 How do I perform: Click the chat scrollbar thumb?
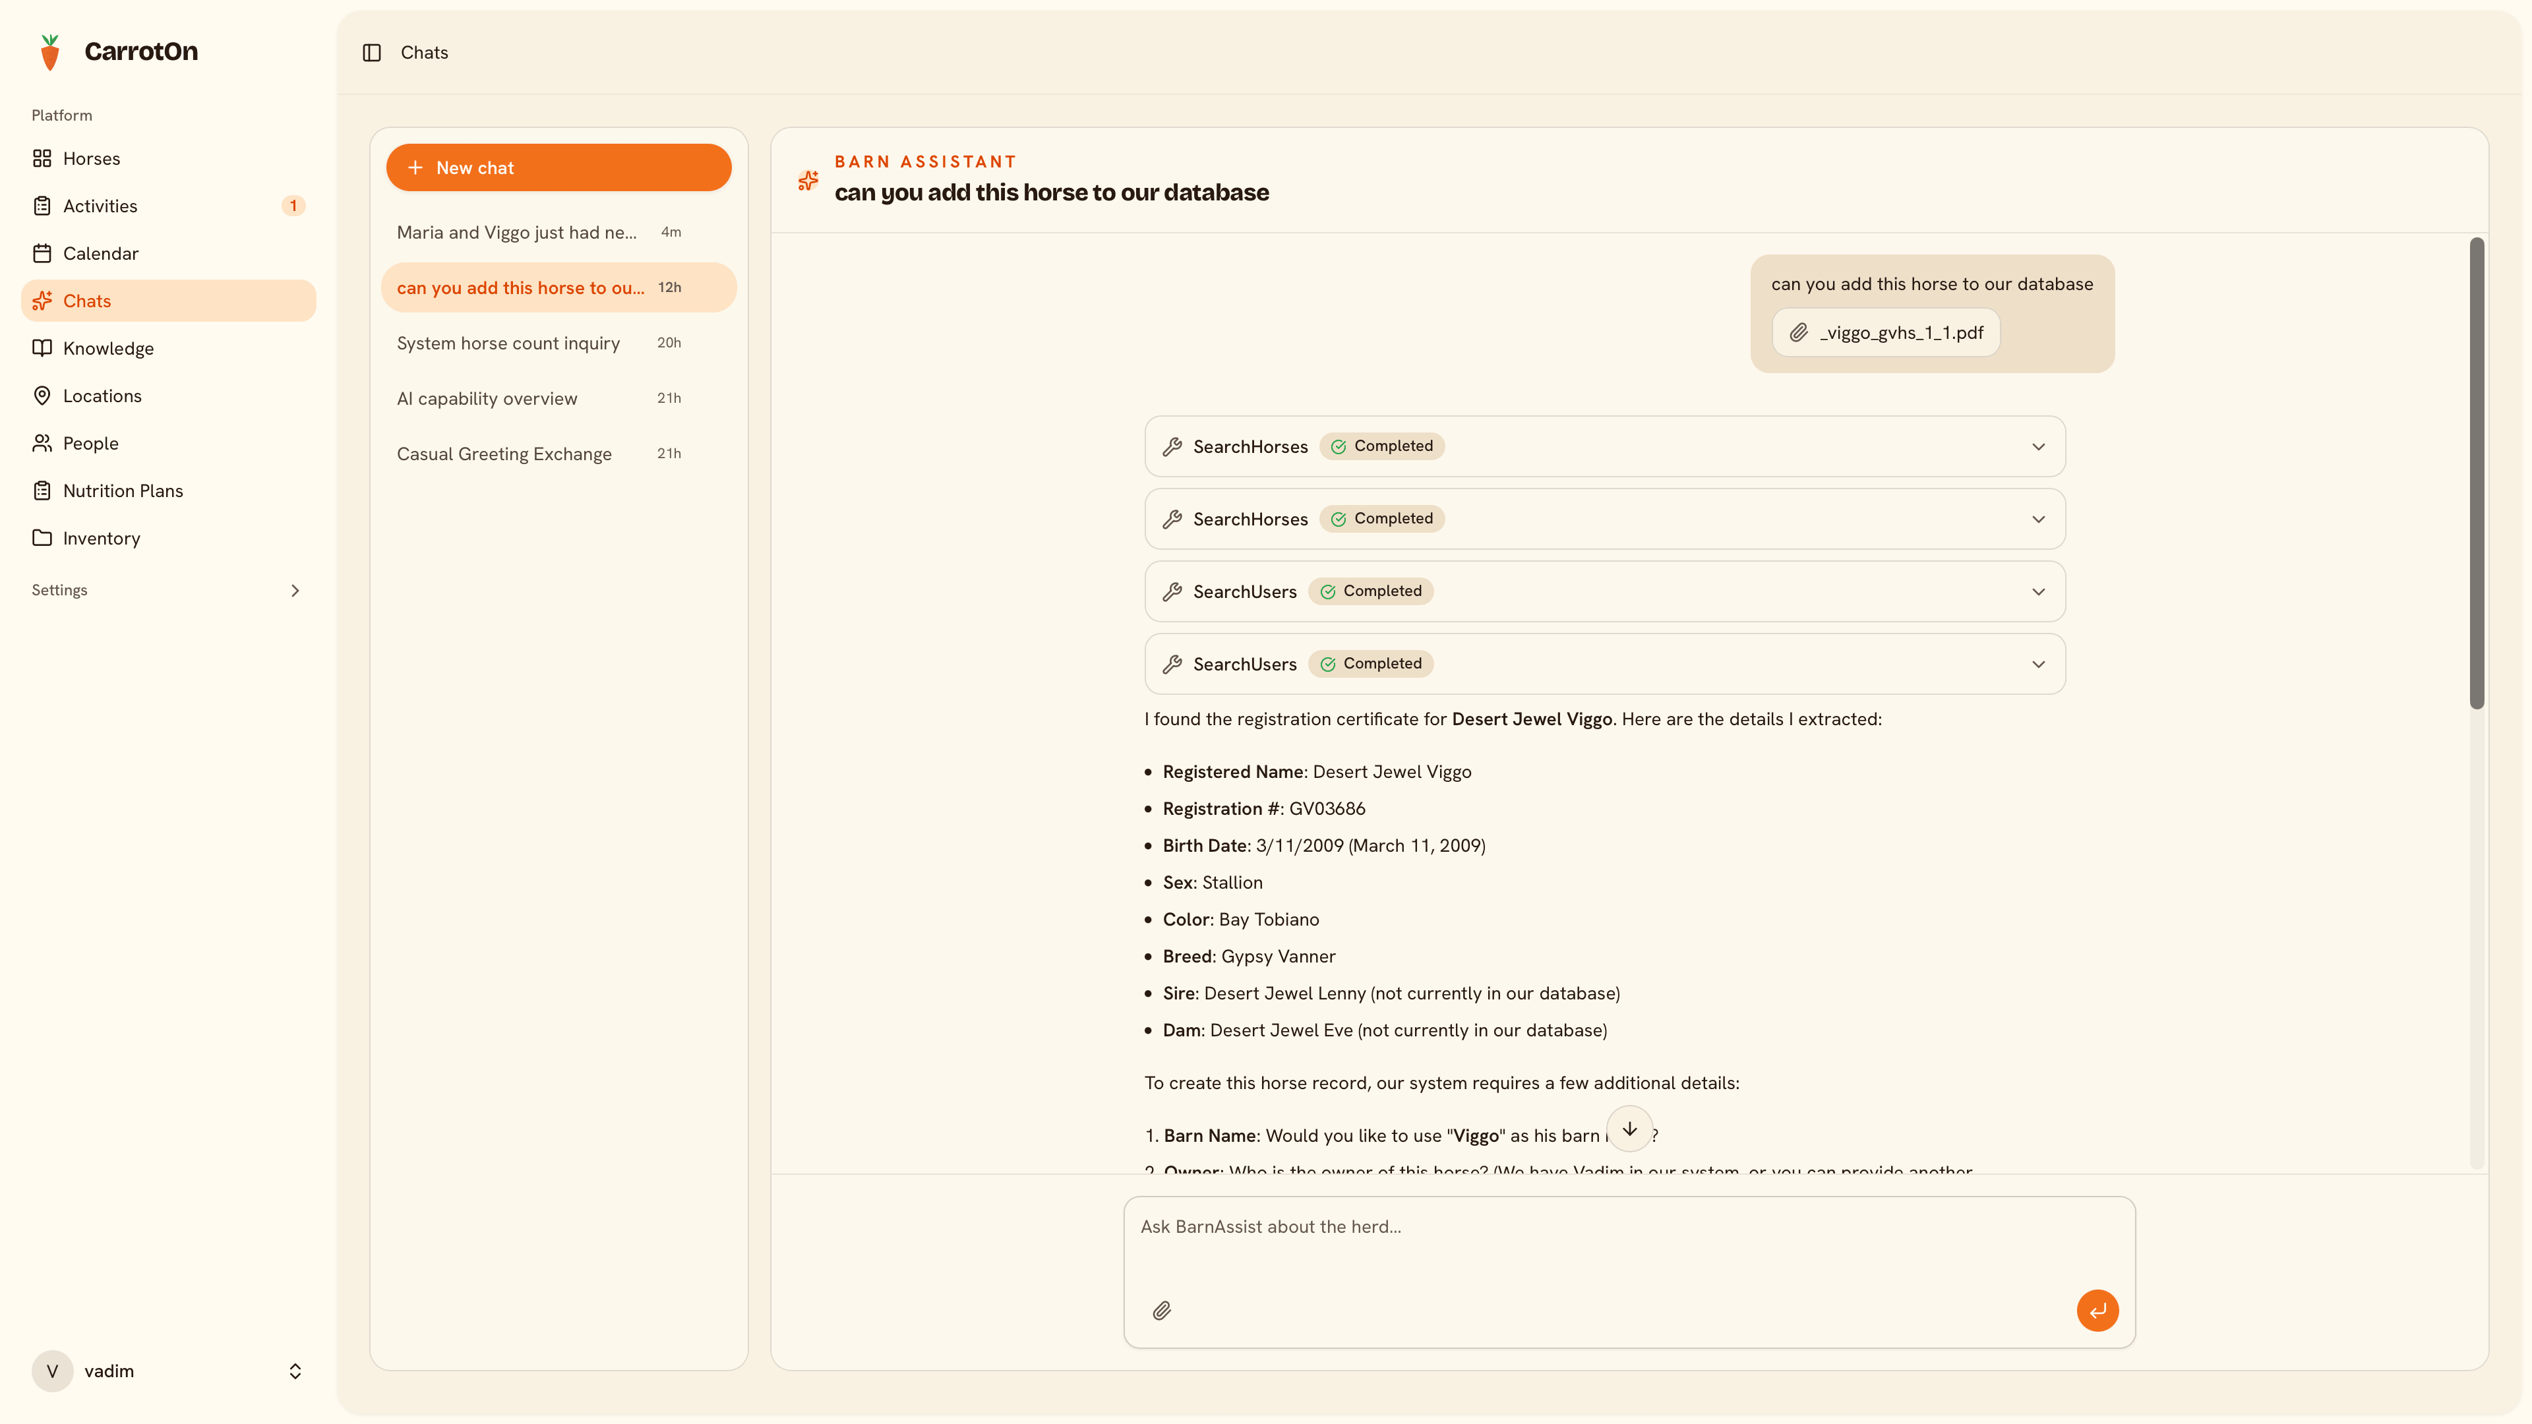2476,473
